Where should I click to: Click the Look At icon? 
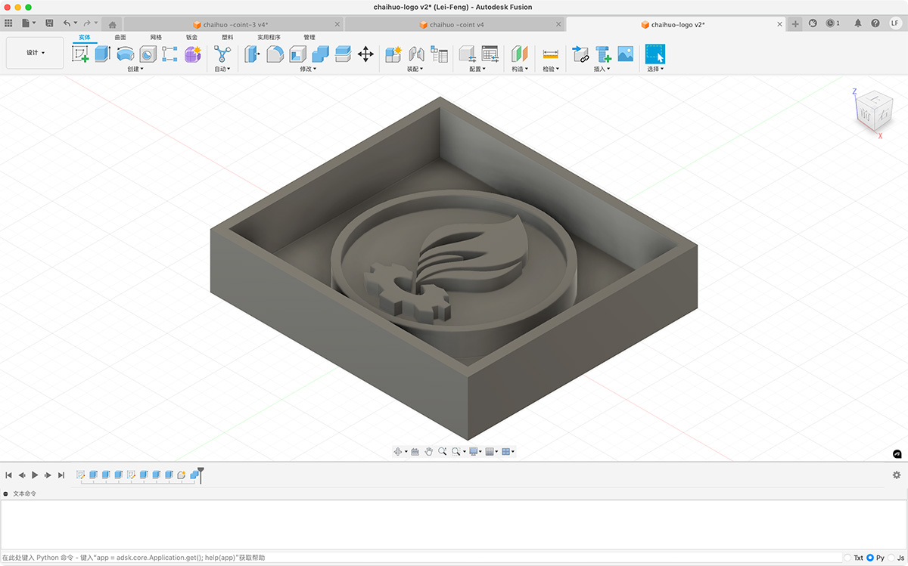415,451
